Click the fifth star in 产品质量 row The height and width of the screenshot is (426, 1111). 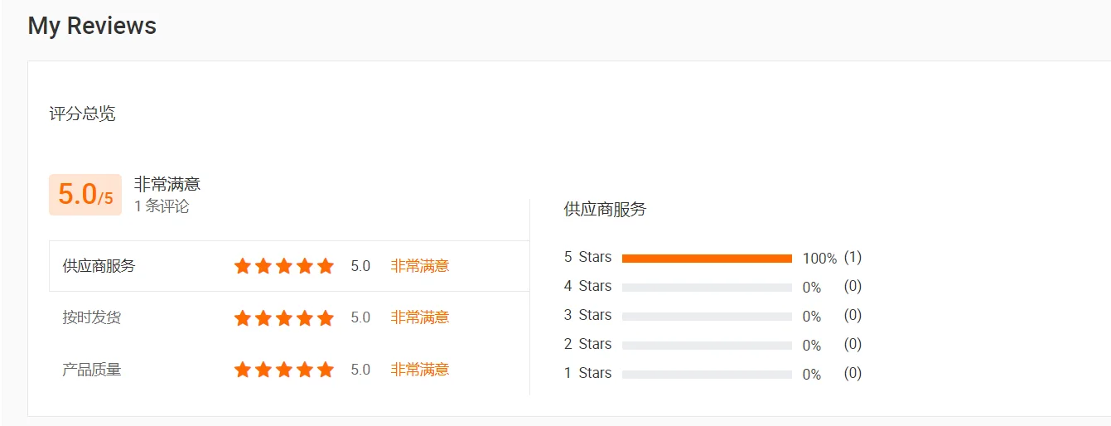point(326,370)
